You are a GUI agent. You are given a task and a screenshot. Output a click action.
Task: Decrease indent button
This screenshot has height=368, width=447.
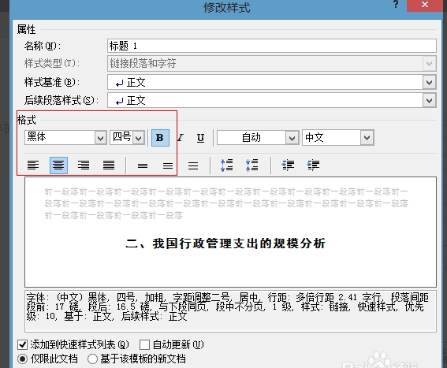click(x=288, y=165)
